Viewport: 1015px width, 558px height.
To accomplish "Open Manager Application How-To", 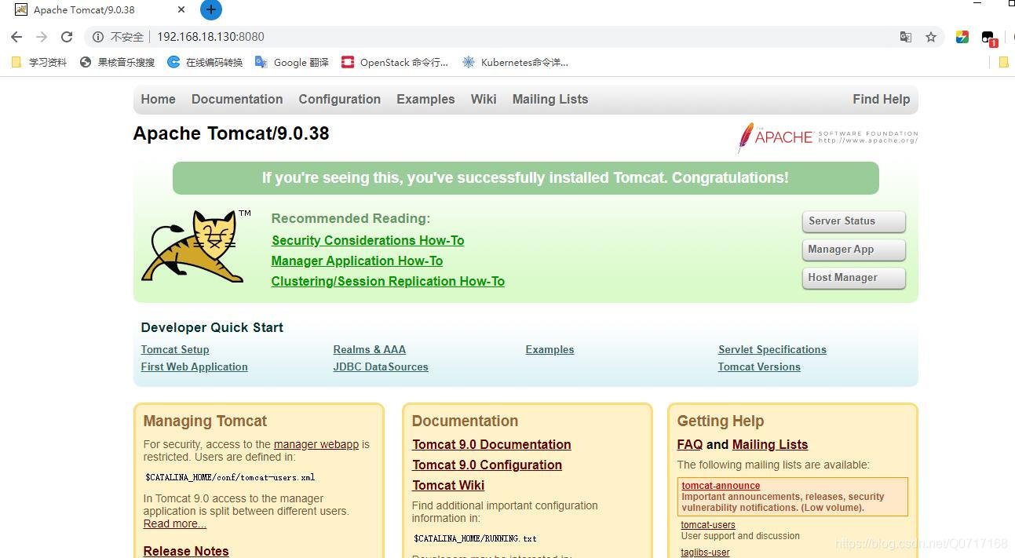I will point(357,261).
